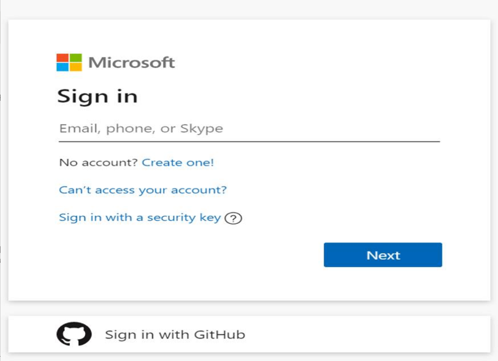The width and height of the screenshot is (498, 361).
Task: Choose 'Sign in with a security key'
Action: [140, 217]
